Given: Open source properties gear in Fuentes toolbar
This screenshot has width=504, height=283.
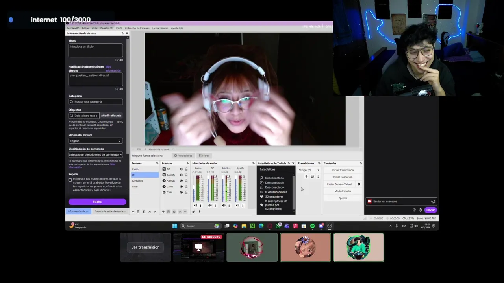Looking at the screenshot, I should click(x=174, y=212).
